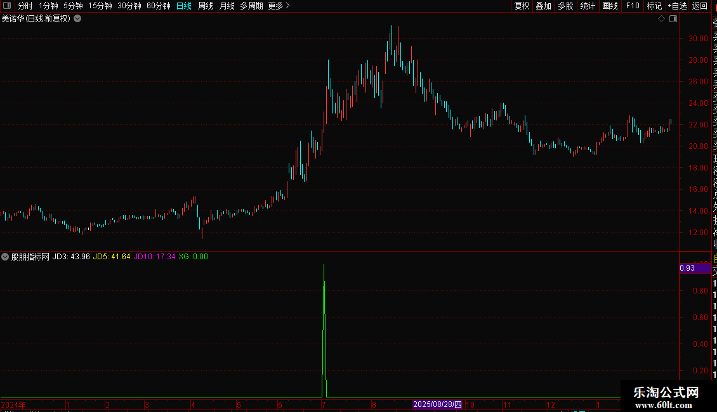
Task: Click the 股朋指标网 indicator name
Action: [30, 257]
